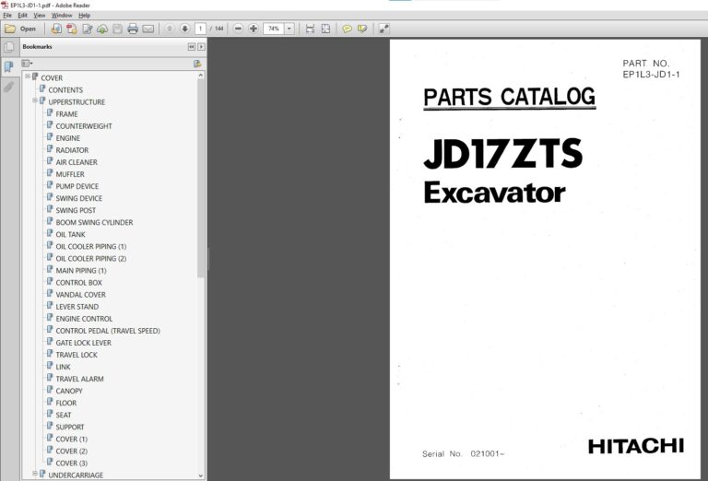Click the double-arrow shrink bookmarks panel button
This screenshot has height=481, width=708.
[192, 47]
